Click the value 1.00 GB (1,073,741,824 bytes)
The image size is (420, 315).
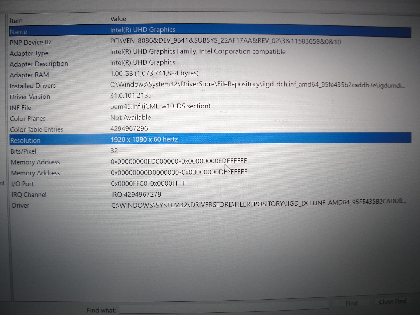coord(154,73)
